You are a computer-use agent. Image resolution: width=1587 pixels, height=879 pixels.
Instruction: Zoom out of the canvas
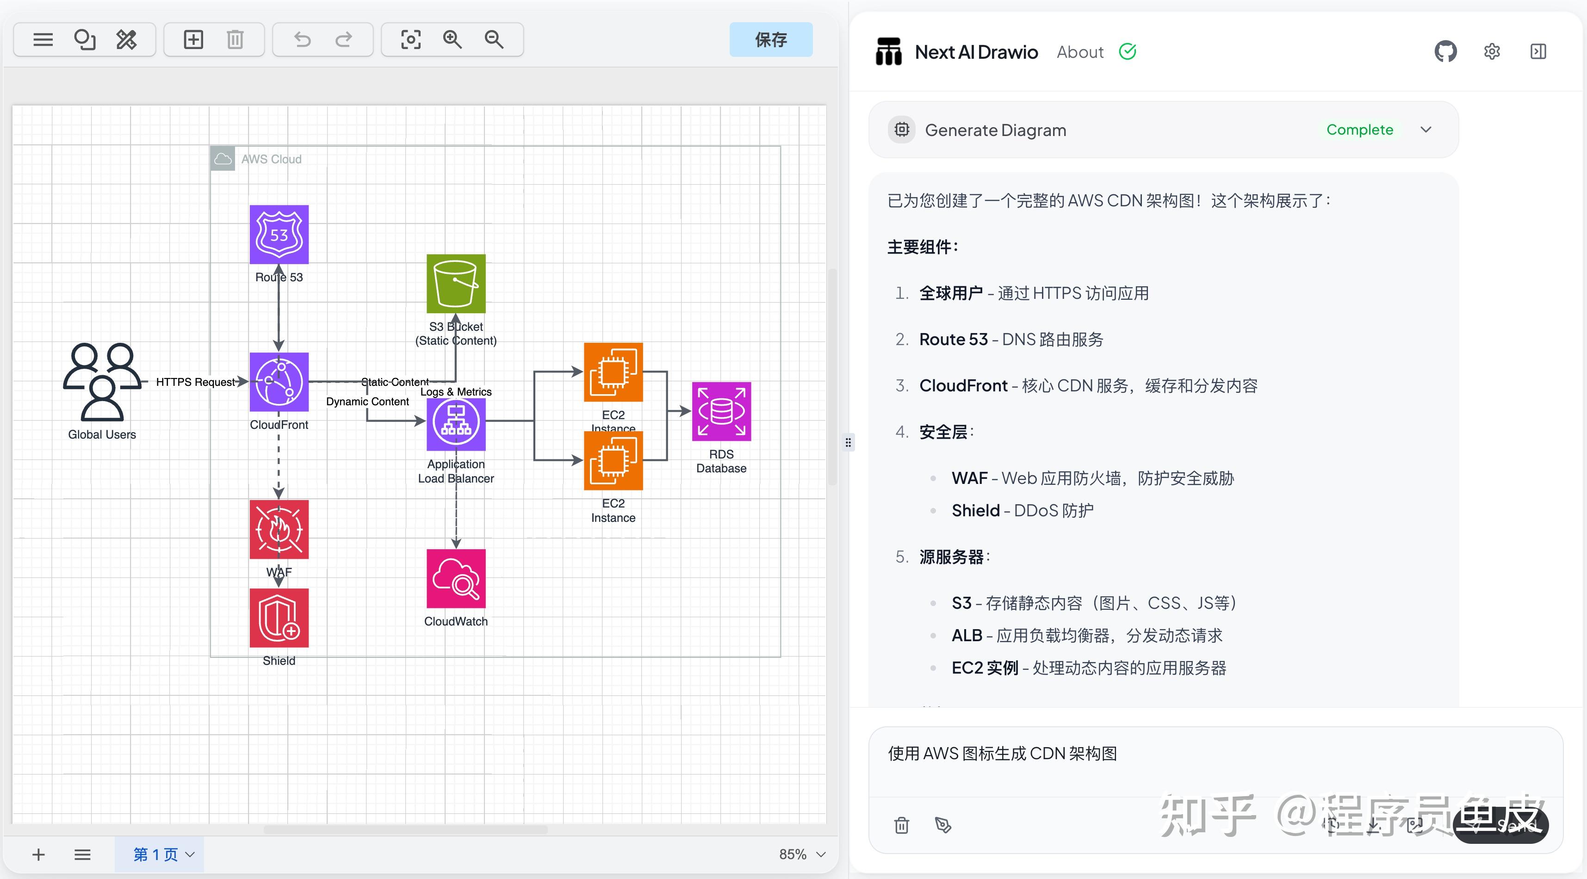pyautogui.click(x=494, y=40)
